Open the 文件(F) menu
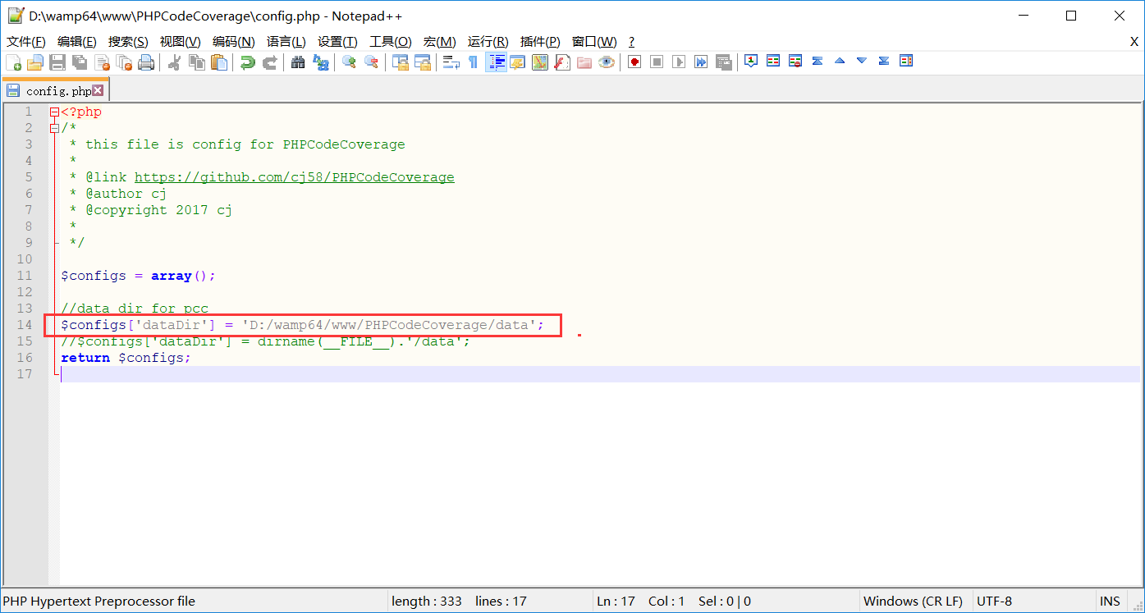The width and height of the screenshot is (1145, 613). tap(26, 42)
